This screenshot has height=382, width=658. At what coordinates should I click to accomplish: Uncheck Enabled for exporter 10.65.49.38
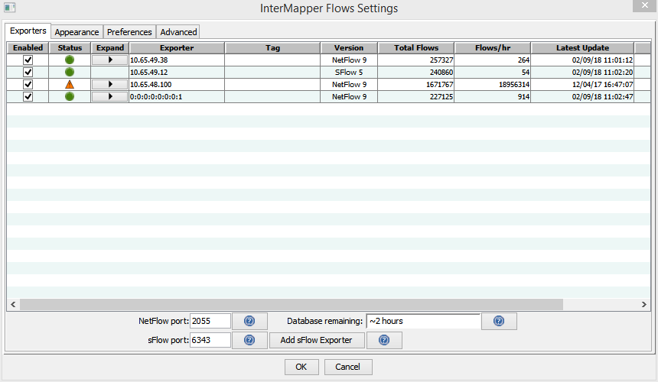point(28,60)
